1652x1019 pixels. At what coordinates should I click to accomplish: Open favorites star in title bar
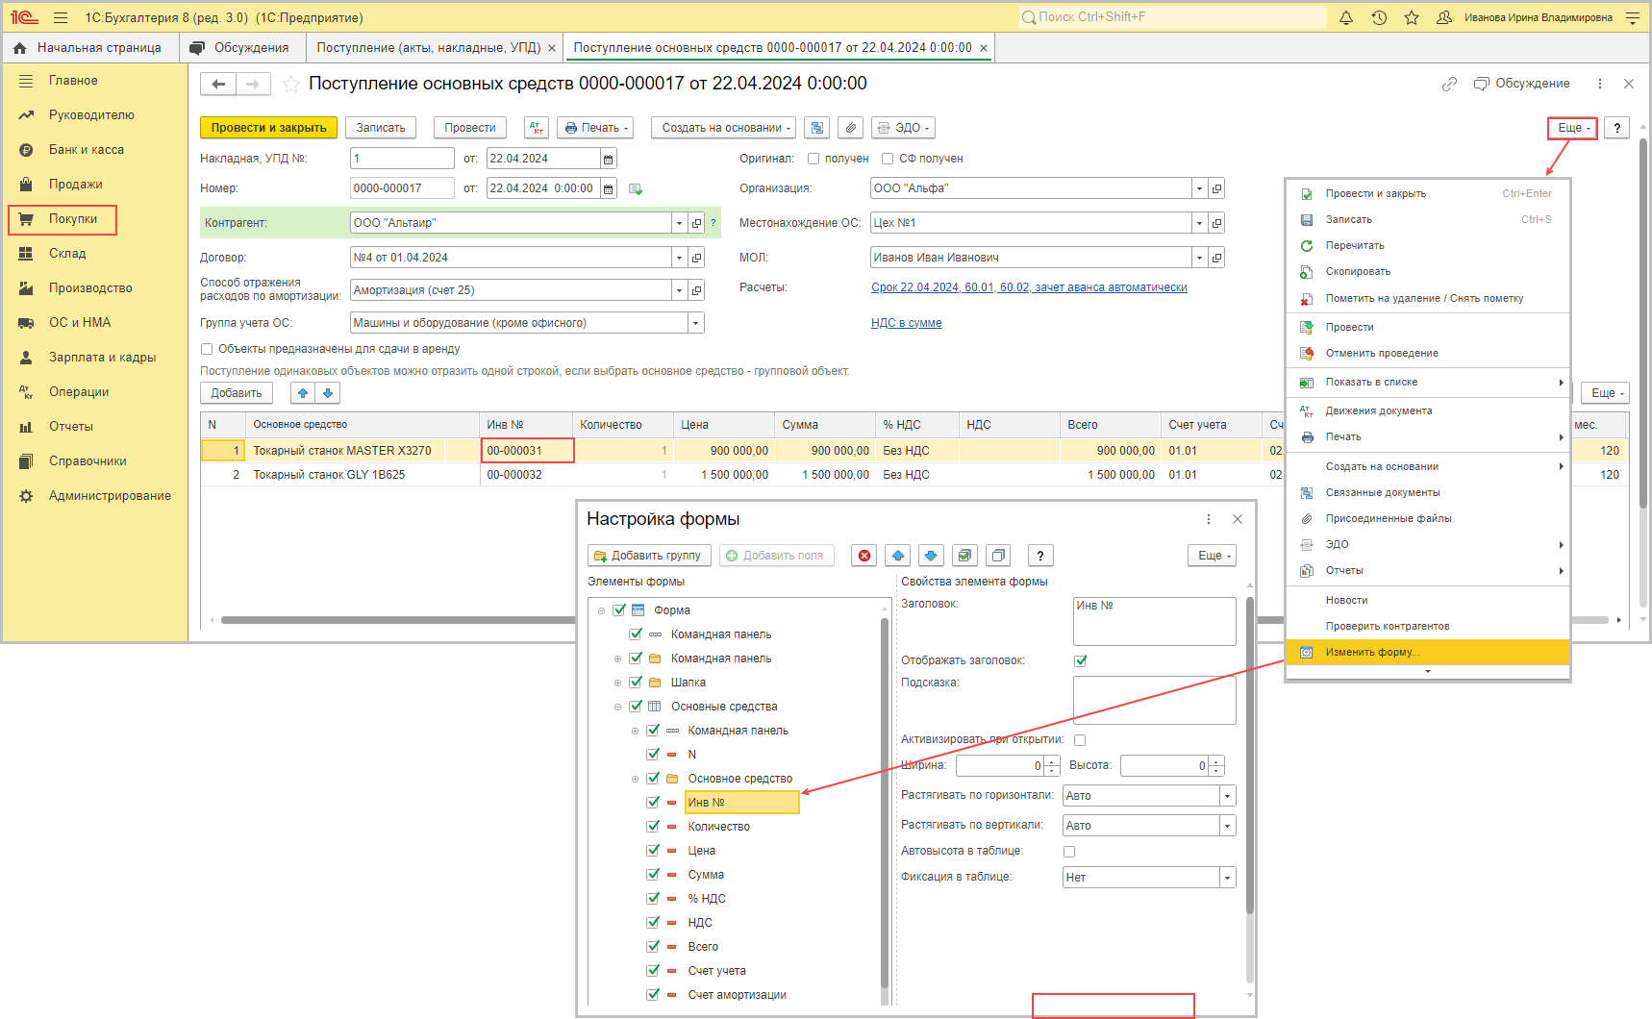(x=1412, y=17)
